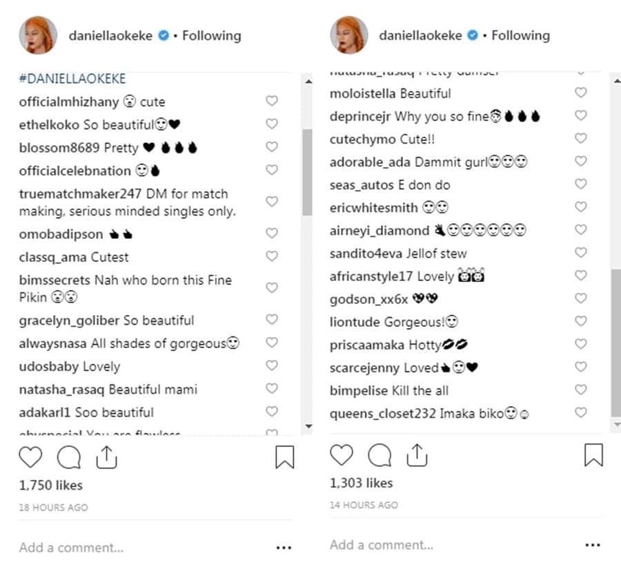This screenshot has height=565, width=621.
Task: Save the right post with bookmark icon
Action: click(x=593, y=455)
